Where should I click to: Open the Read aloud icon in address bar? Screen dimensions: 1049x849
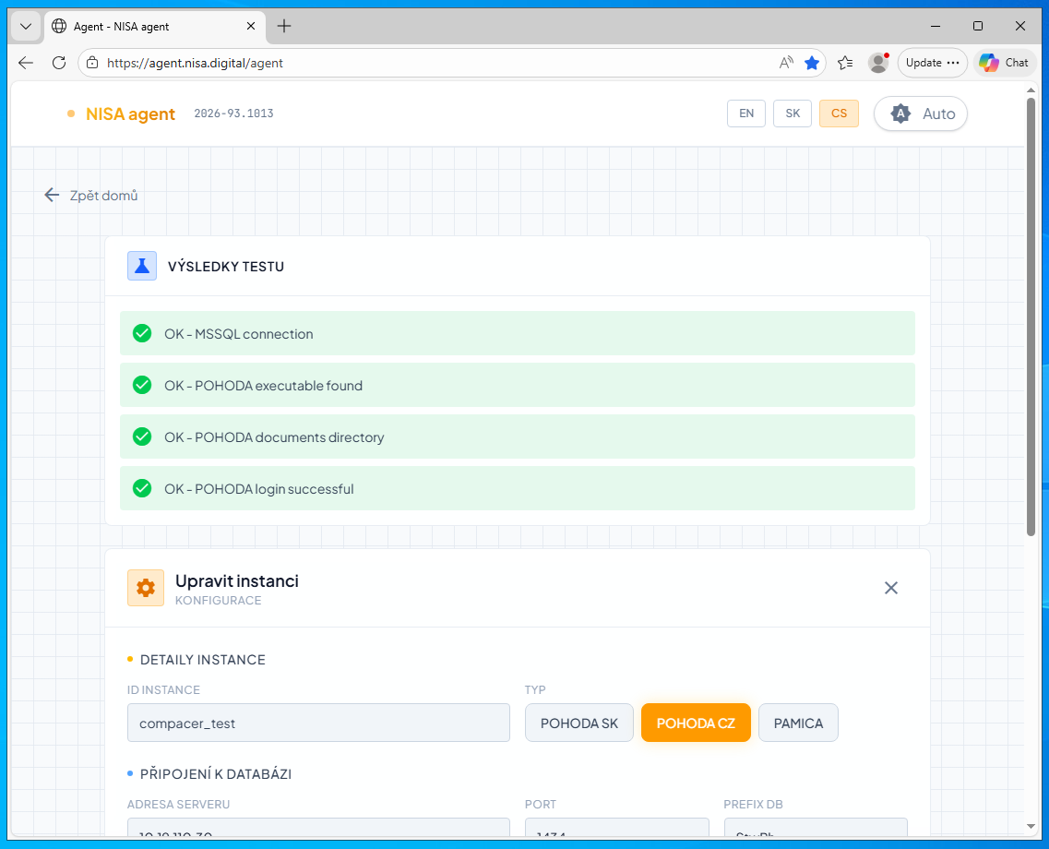coord(786,63)
